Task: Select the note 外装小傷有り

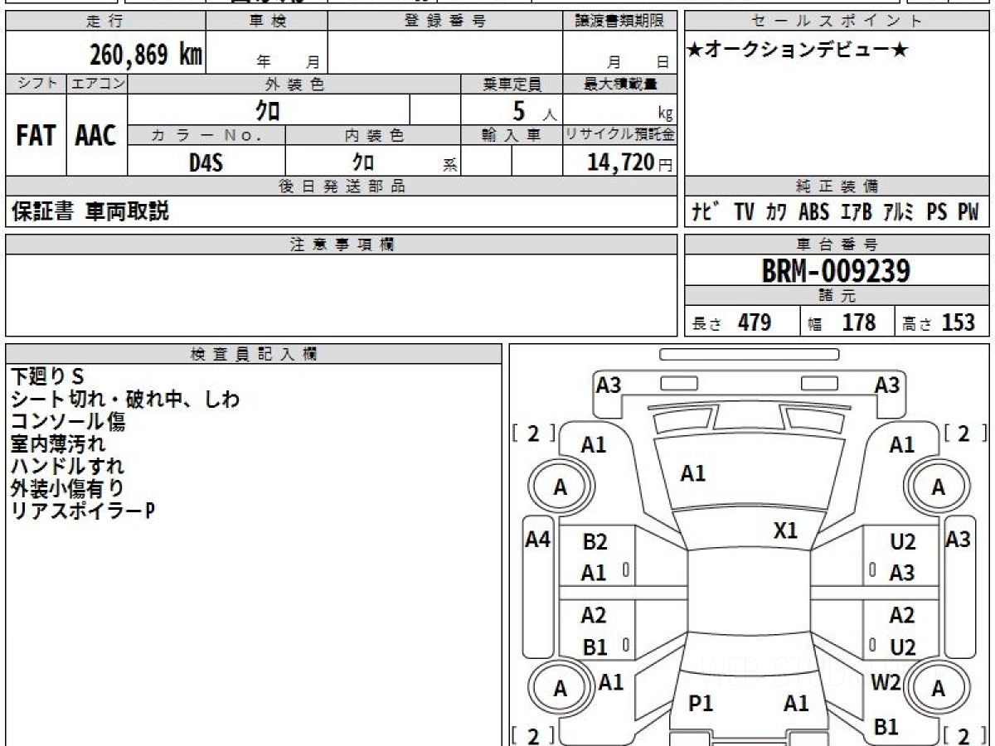Action: pos(68,489)
